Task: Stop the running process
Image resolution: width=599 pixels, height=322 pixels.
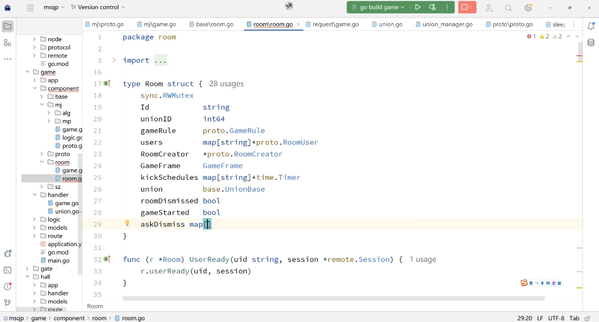Action: point(465,7)
